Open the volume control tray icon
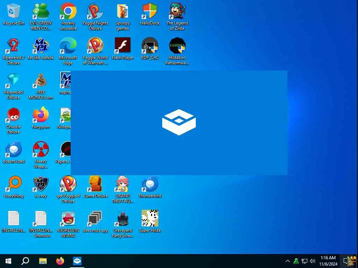The image size is (358, 268). point(313,261)
